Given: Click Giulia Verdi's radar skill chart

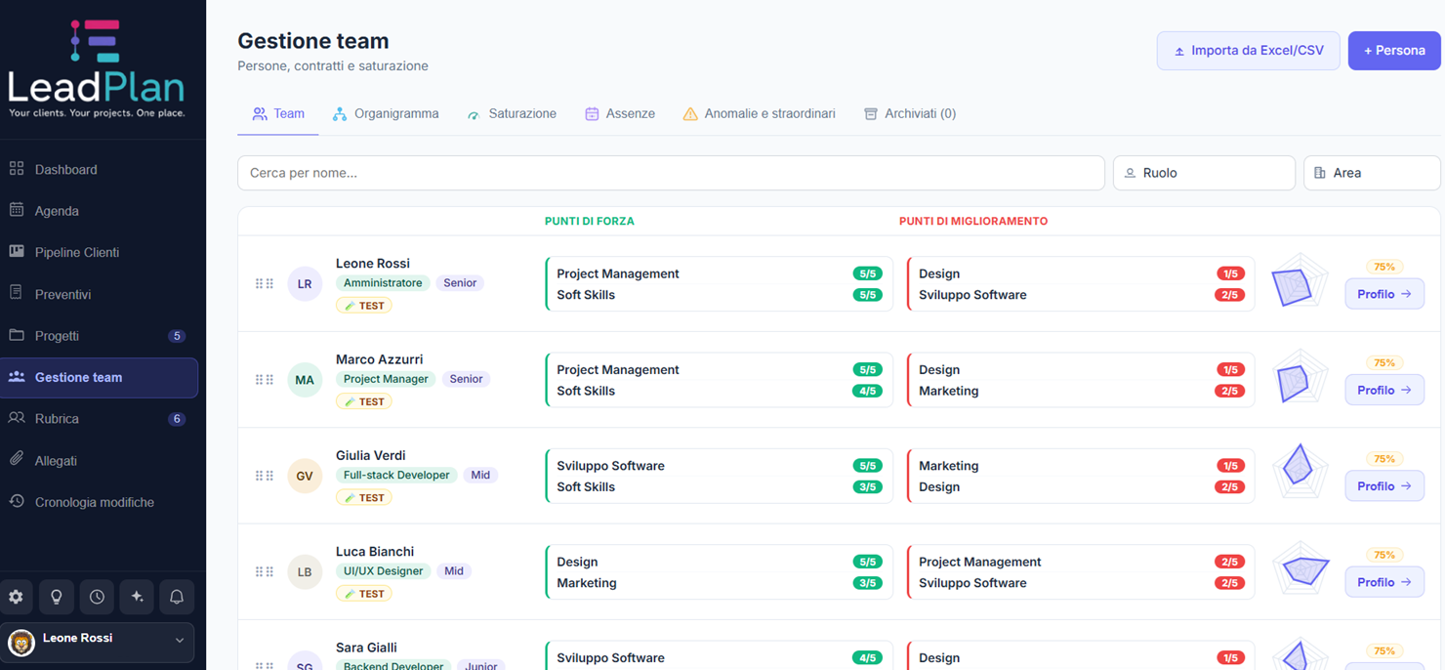Looking at the screenshot, I should tap(1300, 470).
